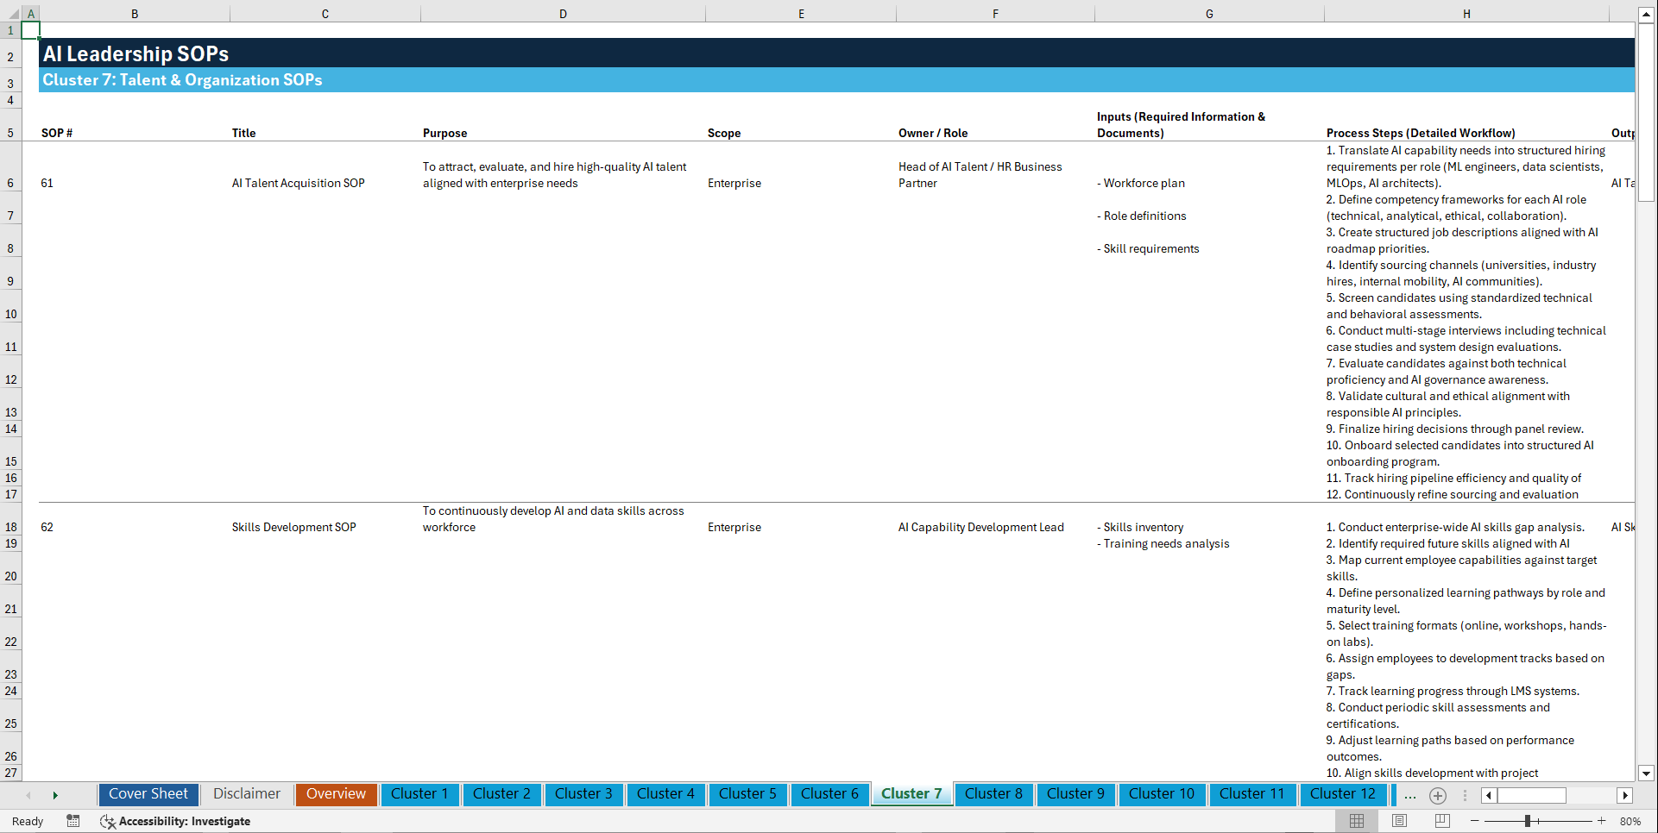This screenshot has width=1658, height=833.
Task: Click the zoom in plus button
Action: click(1602, 821)
